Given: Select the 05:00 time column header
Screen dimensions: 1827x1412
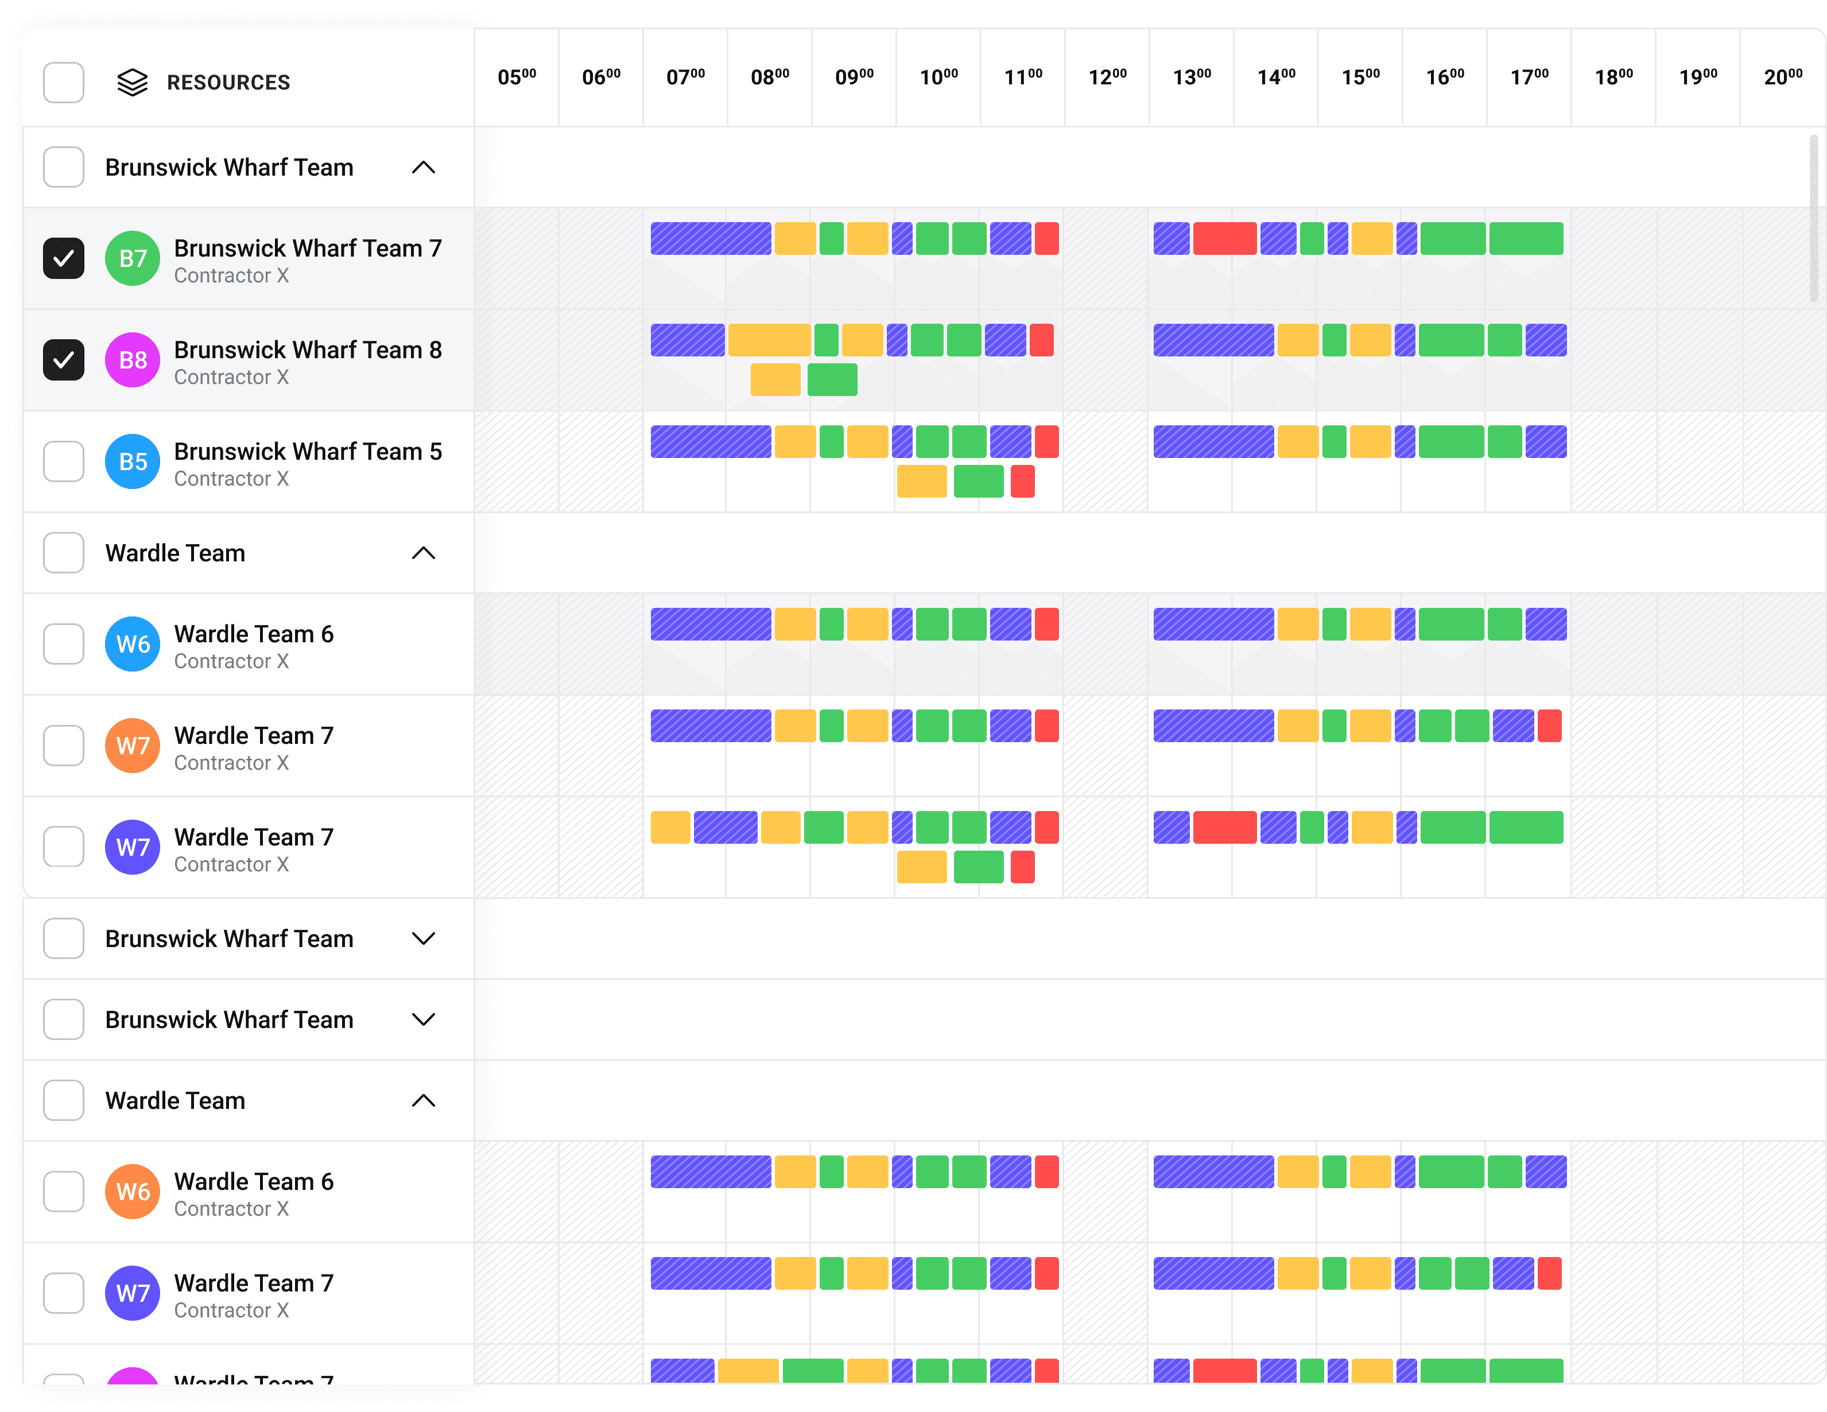Looking at the screenshot, I should pos(517,77).
